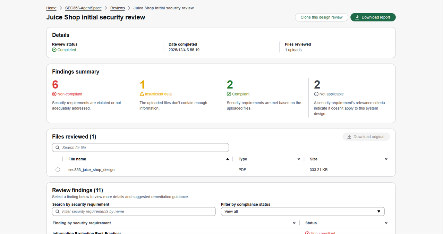The width and height of the screenshot is (443, 234).
Task: Sort by Finding by security requirement arrow
Action: pos(294,223)
